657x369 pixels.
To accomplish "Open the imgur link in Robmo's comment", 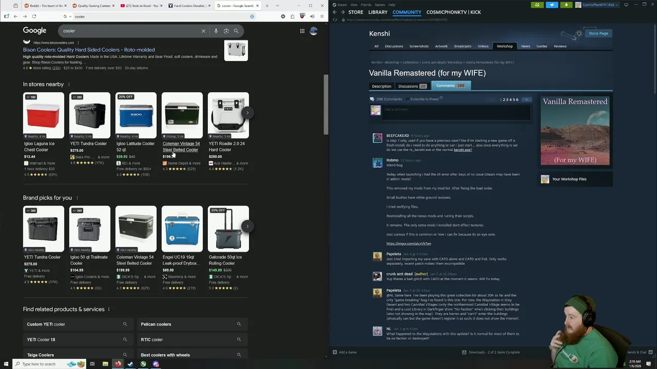I will tap(409, 243).
